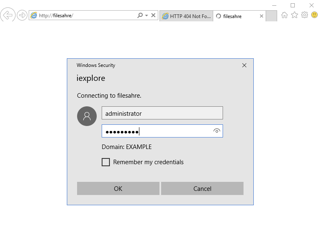Click the loading spinner on filesahre tab

(219, 16)
